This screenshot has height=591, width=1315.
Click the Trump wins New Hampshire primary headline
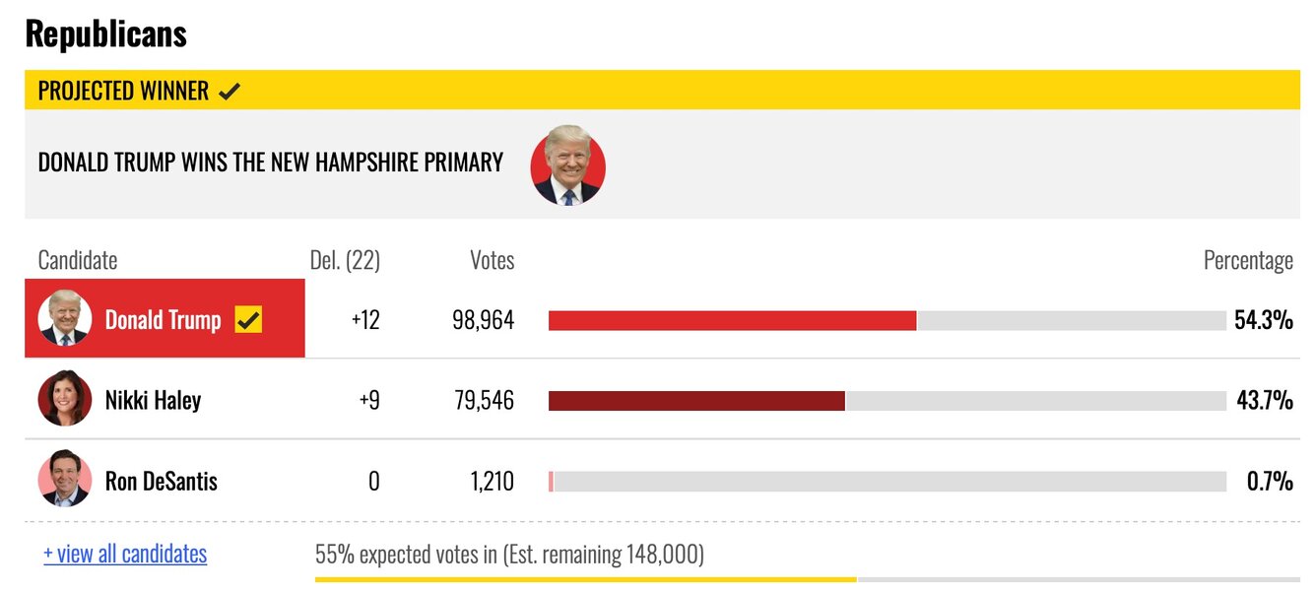[x=270, y=163]
